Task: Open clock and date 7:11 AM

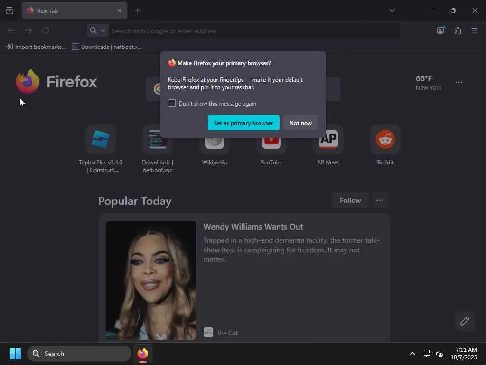Action: coord(464,354)
